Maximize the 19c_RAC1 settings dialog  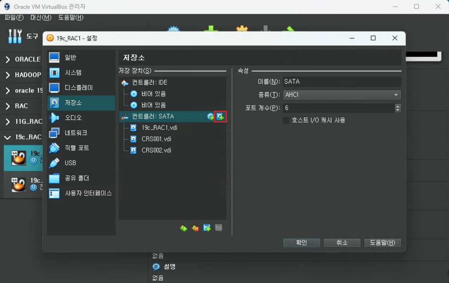373,38
